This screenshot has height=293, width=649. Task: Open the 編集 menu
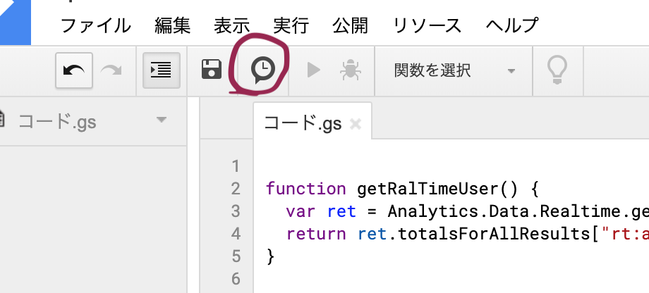tap(173, 26)
